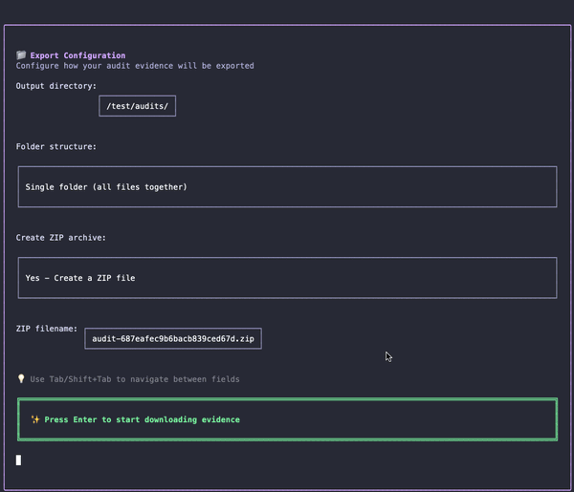Click the "Create ZIP archive:" label

coord(61,237)
